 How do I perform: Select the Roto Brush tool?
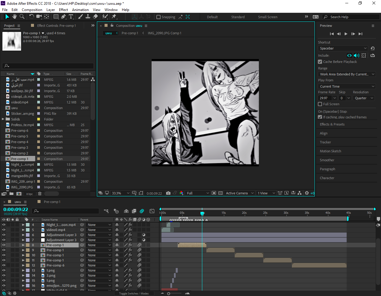[105, 17]
